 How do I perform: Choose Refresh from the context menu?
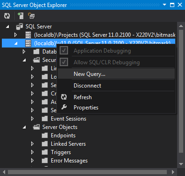[x=116, y=97]
